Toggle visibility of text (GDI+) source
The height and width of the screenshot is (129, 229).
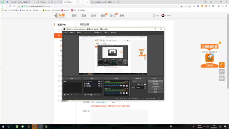99,81
